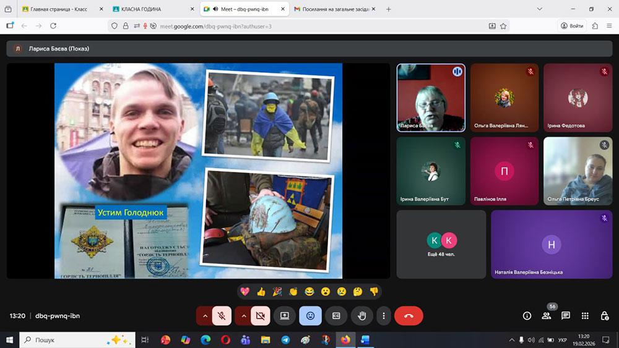Click the Войти sign-in button
The image size is (619, 348).
tap(572, 26)
